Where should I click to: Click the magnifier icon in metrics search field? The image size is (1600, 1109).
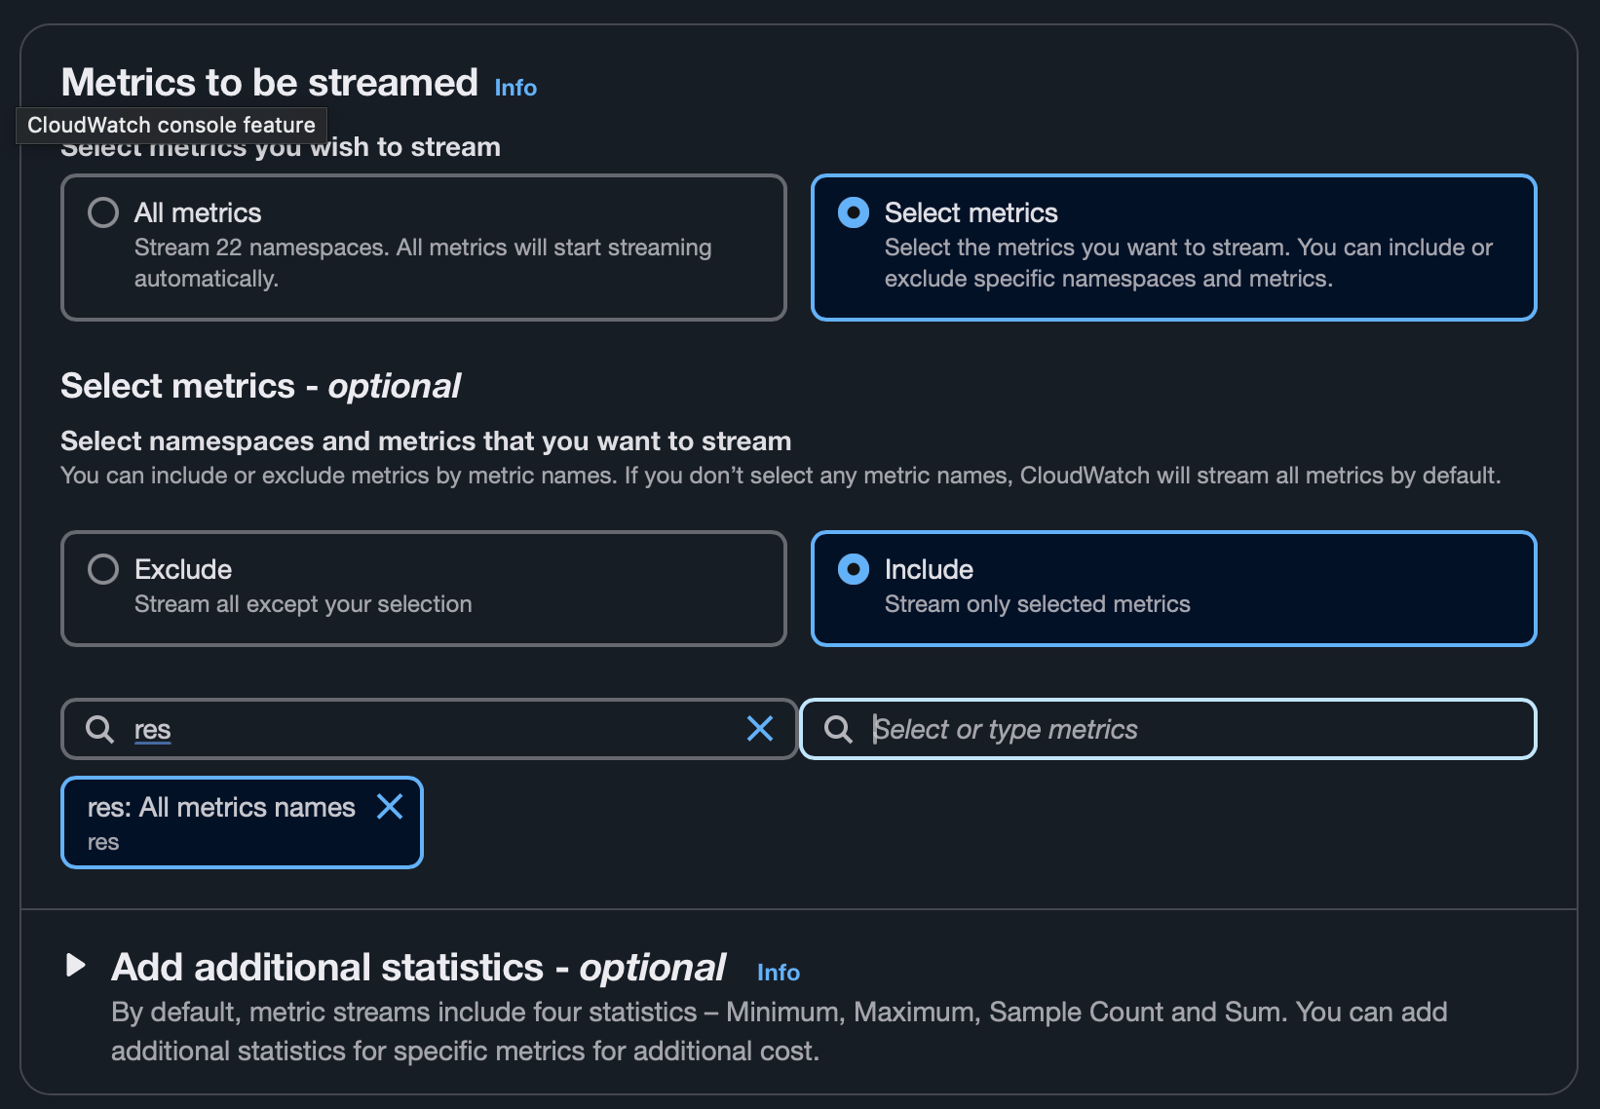click(x=838, y=729)
